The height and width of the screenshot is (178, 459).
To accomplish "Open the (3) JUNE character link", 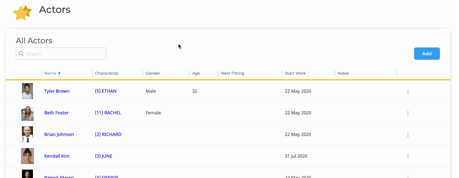I will click(x=104, y=156).
